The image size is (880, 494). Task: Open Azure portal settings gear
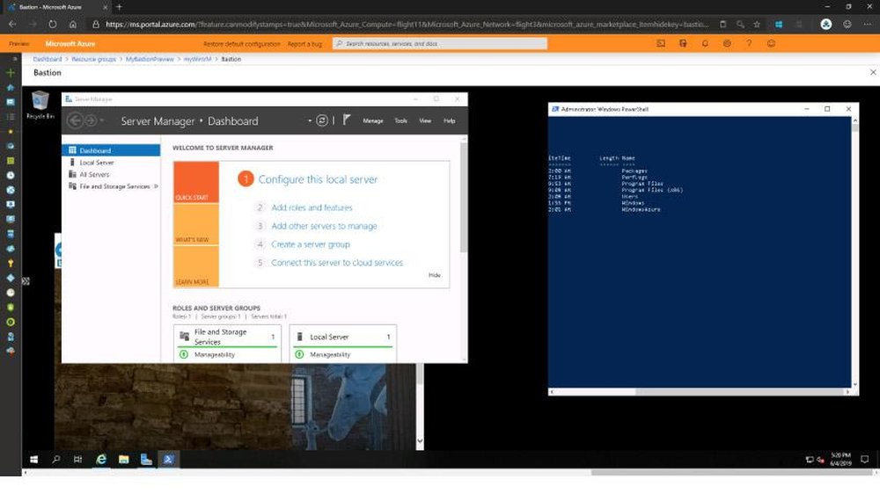pyautogui.click(x=727, y=43)
